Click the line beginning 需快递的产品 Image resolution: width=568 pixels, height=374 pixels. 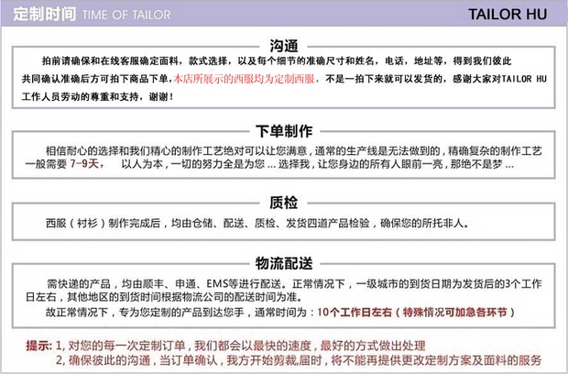(294, 284)
